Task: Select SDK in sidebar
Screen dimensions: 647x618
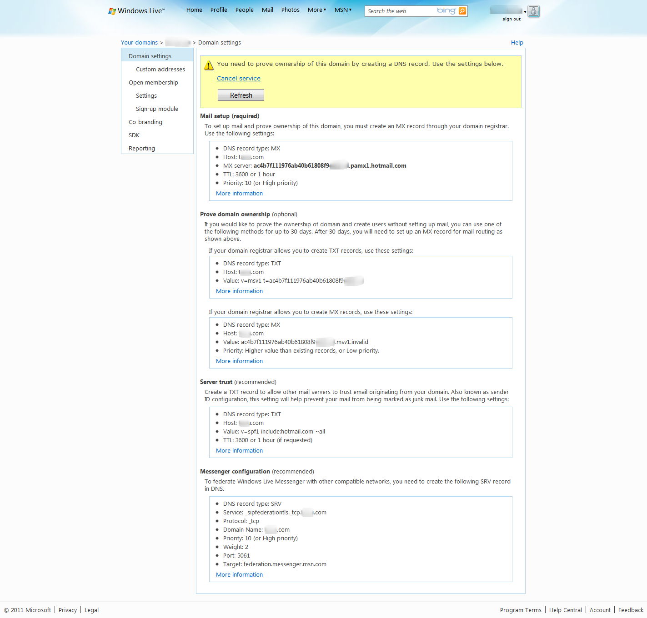Action: (x=134, y=135)
